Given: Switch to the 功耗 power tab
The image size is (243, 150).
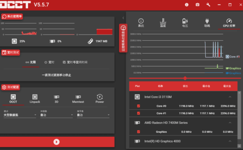Looking at the screenshot, I should click(207, 23).
